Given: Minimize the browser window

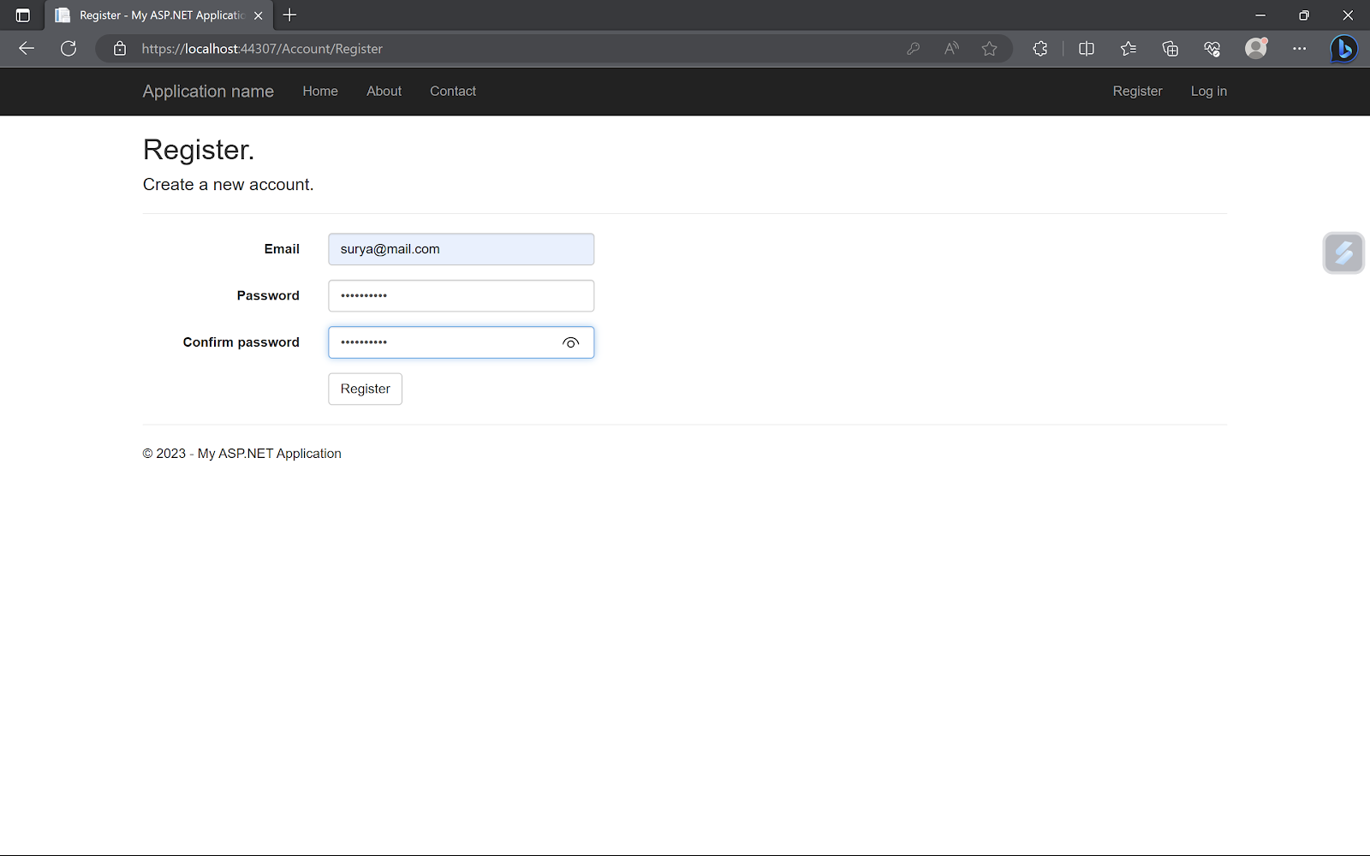Looking at the screenshot, I should (1260, 15).
